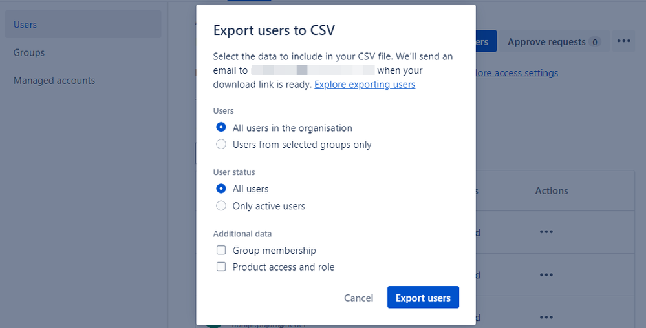Image resolution: width=646 pixels, height=328 pixels.
Task: Go to Groups in the sidebar
Action: [x=29, y=53]
